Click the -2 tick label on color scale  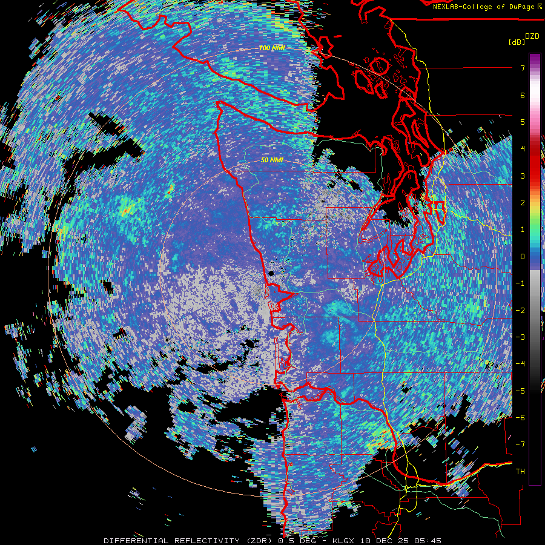[520, 310]
